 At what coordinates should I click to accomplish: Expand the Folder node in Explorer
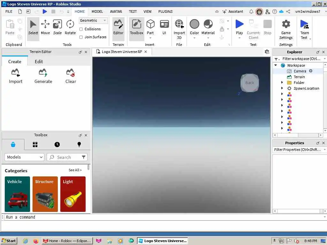click(282, 83)
